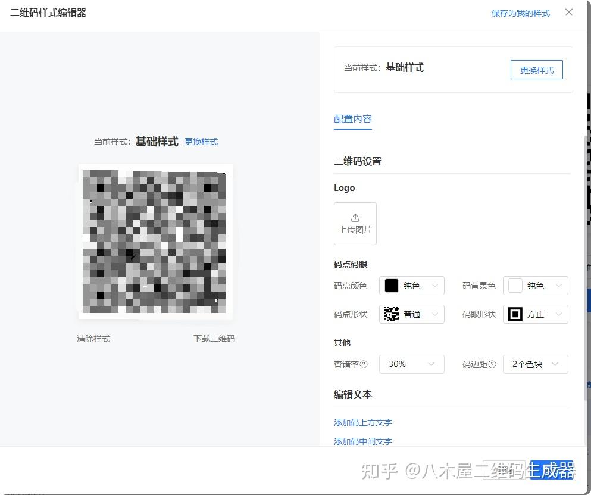The height and width of the screenshot is (495, 591).
Task: Click the 方正 eye shape preview icon
Action: click(x=515, y=314)
